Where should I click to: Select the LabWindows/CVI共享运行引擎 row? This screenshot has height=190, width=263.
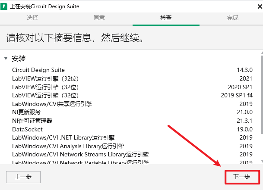tap(132, 104)
